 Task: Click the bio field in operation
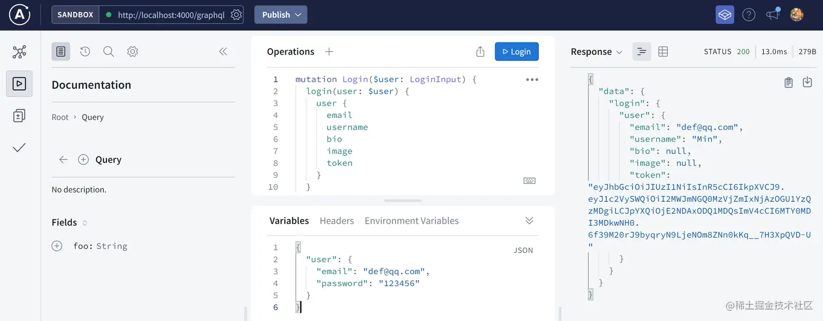pos(334,139)
